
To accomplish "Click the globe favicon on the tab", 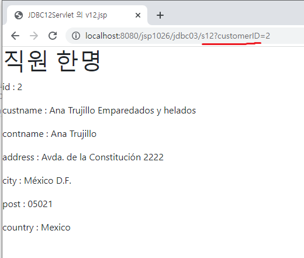I will click(19, 15).
